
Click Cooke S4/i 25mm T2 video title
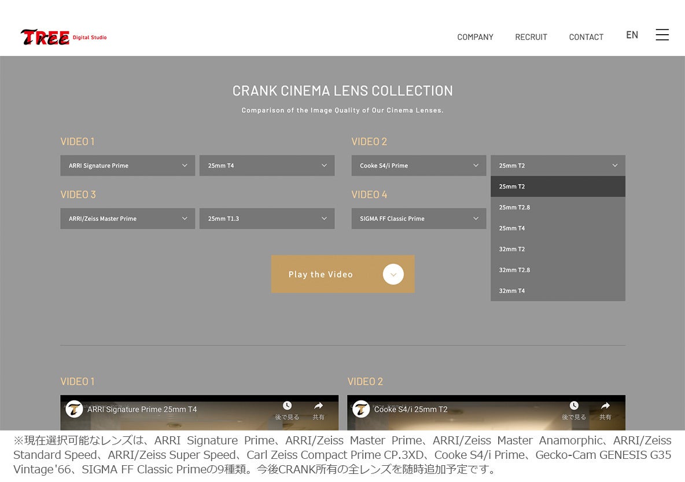tap(411, 410)
